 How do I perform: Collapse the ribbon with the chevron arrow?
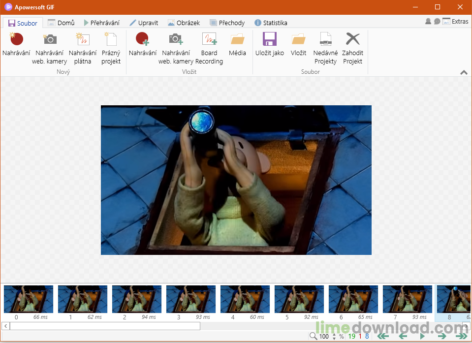(463, 72)
